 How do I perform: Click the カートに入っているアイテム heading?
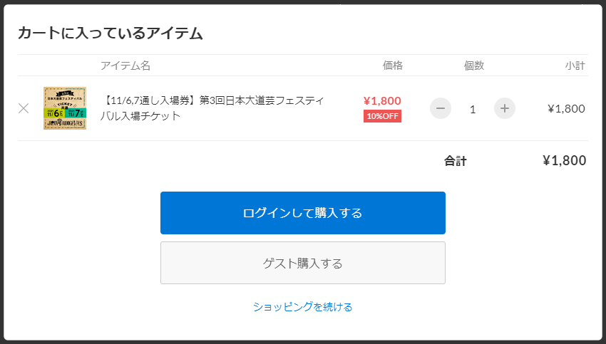point(110,33)
